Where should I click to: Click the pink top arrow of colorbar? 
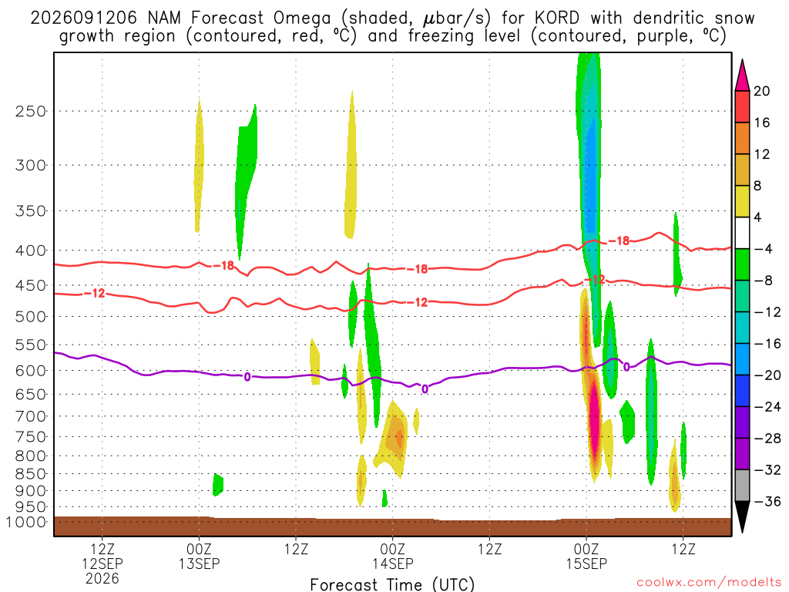[742, 76]
